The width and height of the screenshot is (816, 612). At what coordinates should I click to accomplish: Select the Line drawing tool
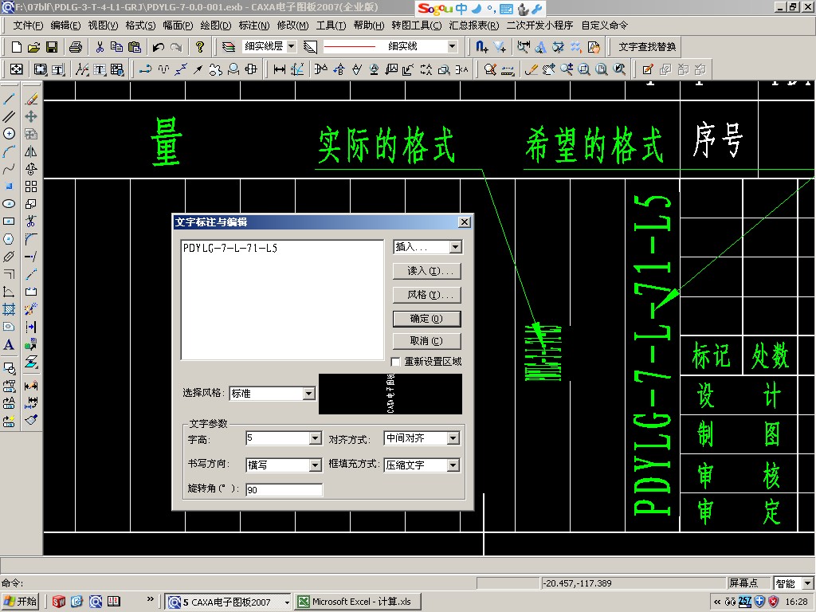pyautogui.click(x=9, y=99)
